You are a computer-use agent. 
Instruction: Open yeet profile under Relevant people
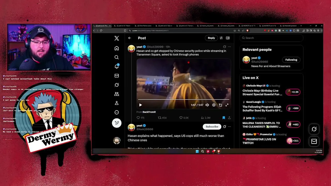[254, 58]
